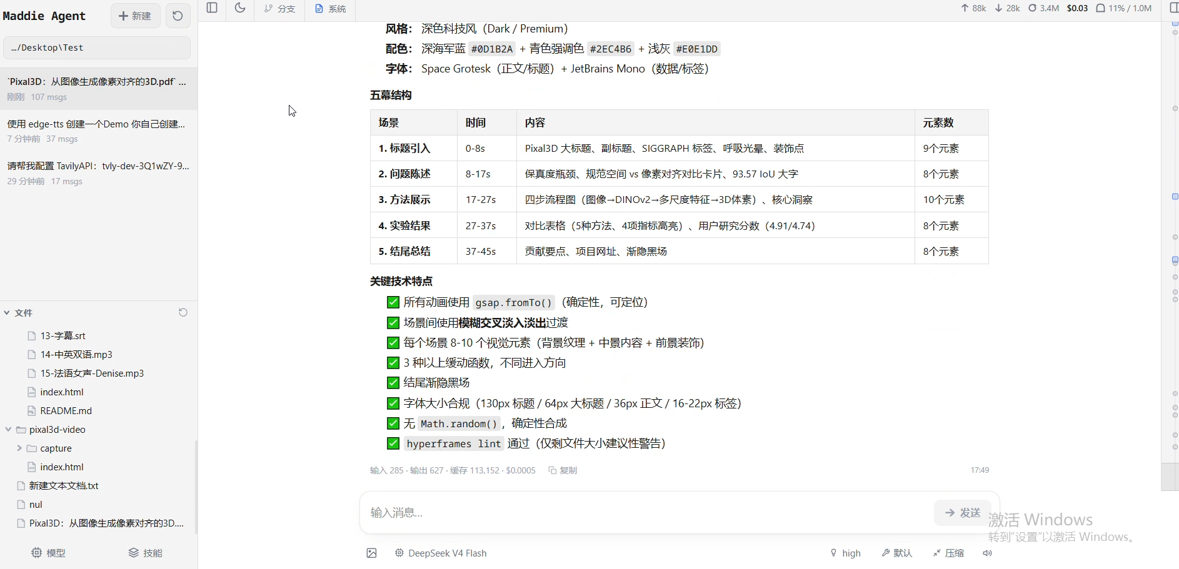
Task: Click the #0D1B2A color code
Action: pyautogui.click(x=492, y=49)
